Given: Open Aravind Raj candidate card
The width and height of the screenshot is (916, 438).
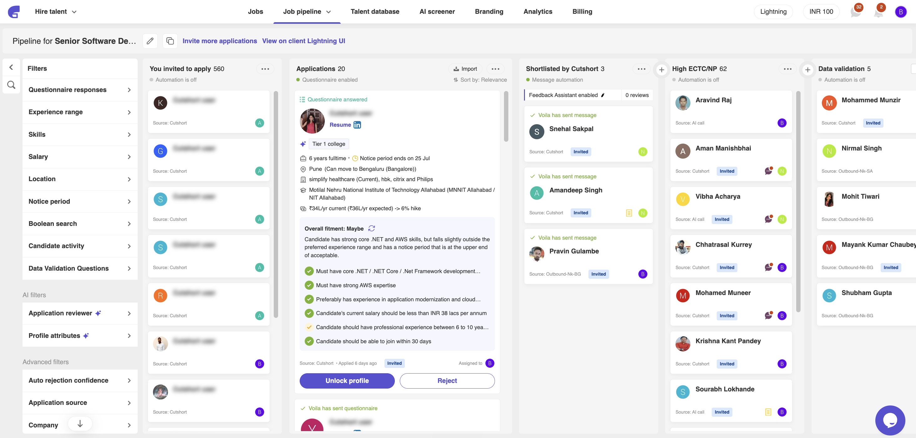Looking at the screenshot, I should [731, 112].
